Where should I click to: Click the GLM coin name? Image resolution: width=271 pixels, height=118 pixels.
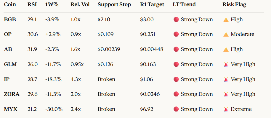pos(10,64)
